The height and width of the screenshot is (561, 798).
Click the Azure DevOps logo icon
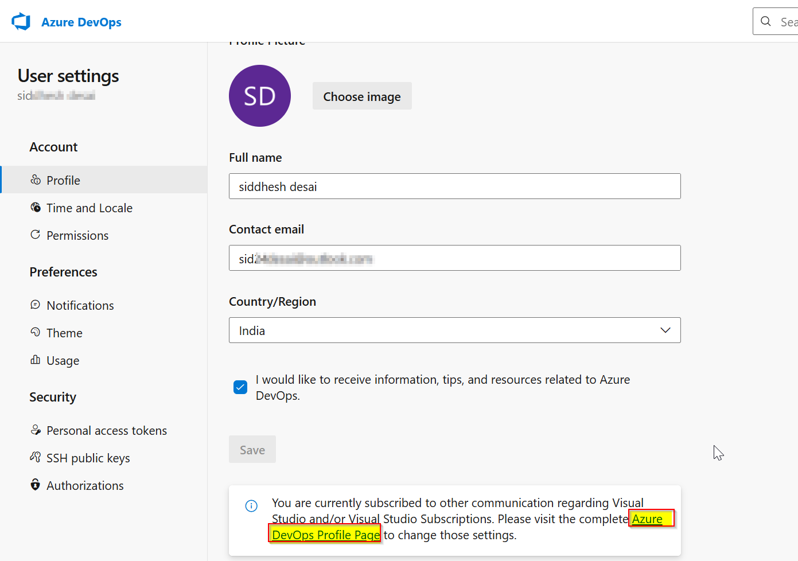(x=21, y=22)
